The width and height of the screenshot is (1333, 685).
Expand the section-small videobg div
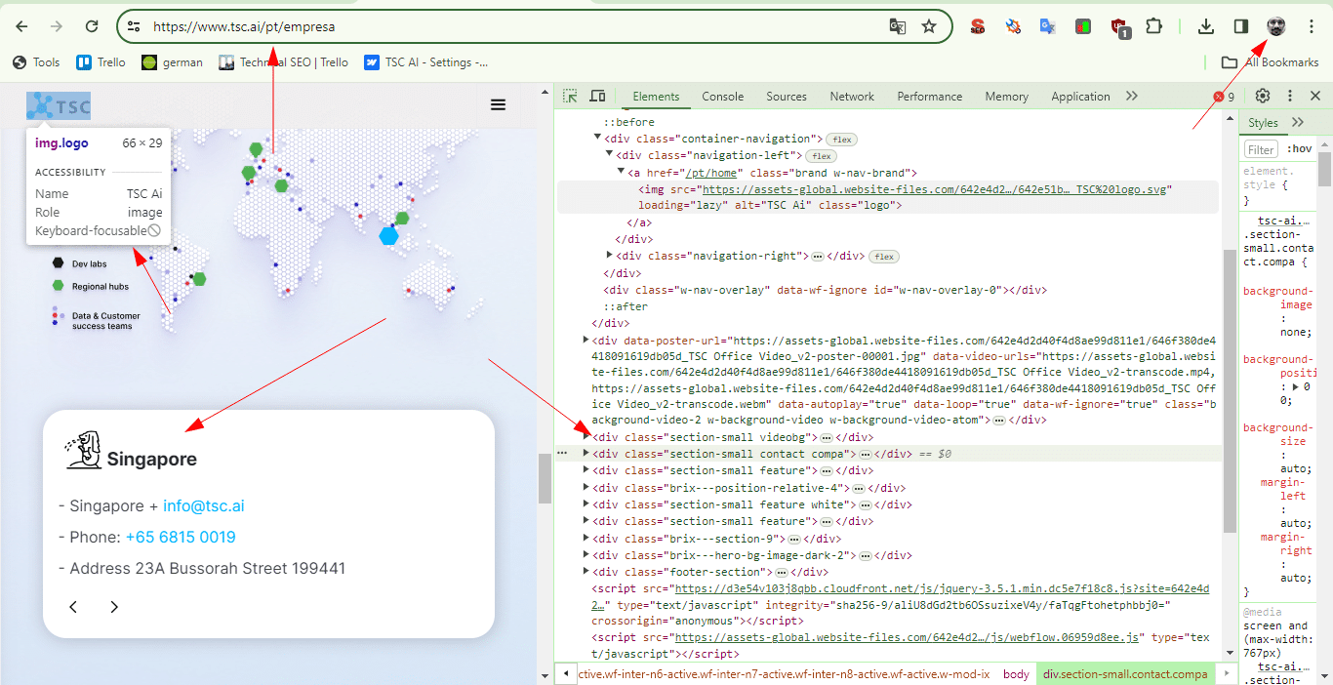pos(586,437)
